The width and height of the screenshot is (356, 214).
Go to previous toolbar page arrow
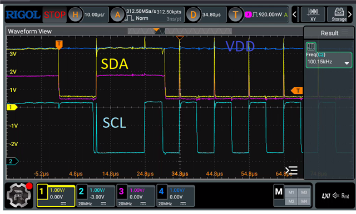(x=294, y=15)
